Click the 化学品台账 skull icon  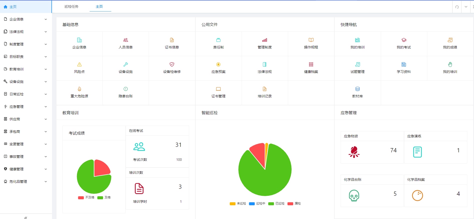[354, 196]
